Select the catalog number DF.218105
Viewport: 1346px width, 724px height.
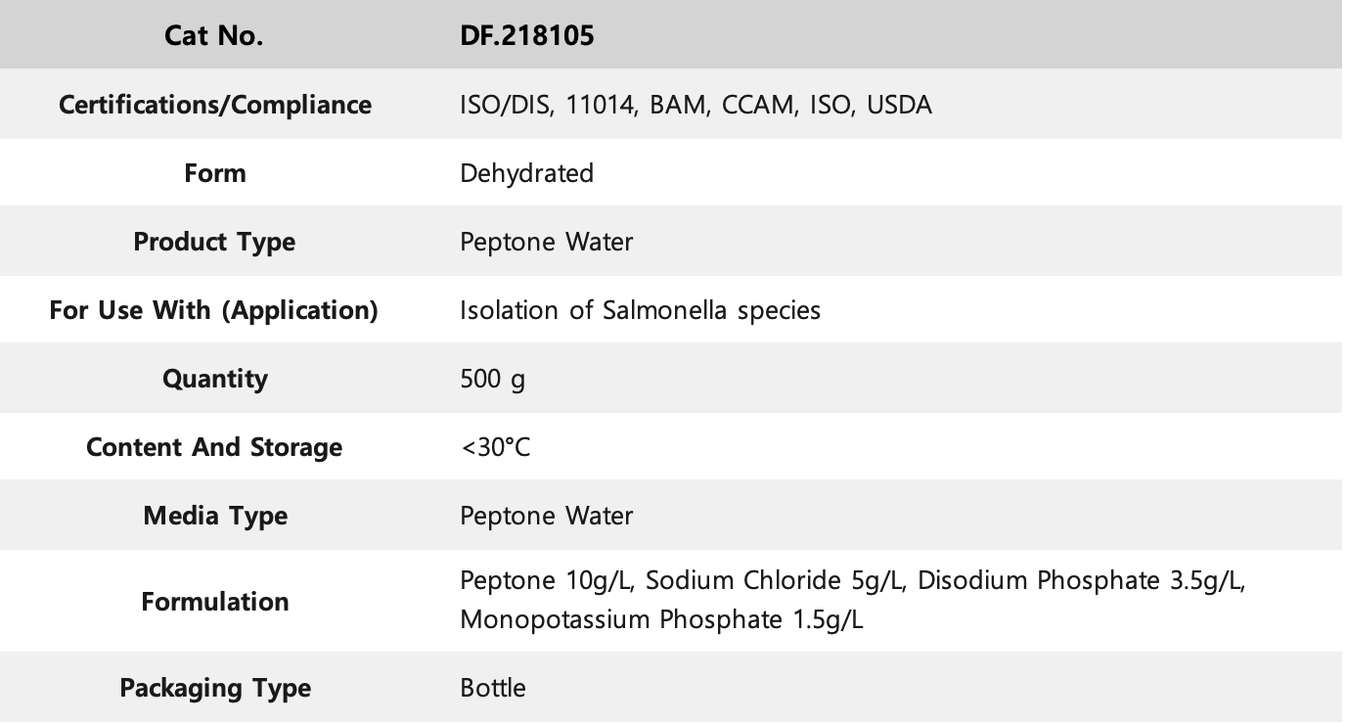[527, 36]
